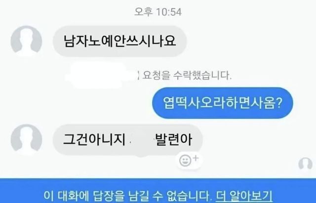The image size is (316, 203).
Task: Open the 더 알아보기 link
Action: click(244, 195)
